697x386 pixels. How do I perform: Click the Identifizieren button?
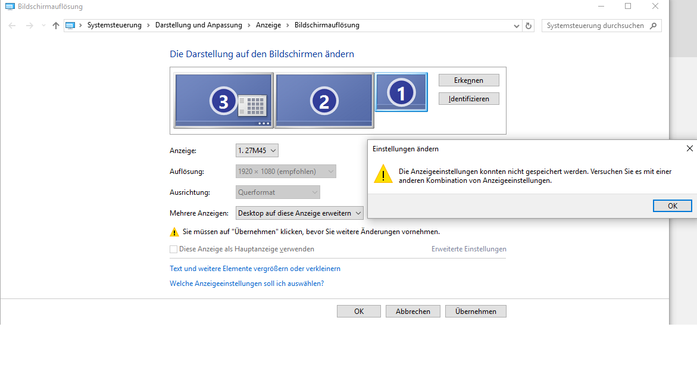click(468, 99)
